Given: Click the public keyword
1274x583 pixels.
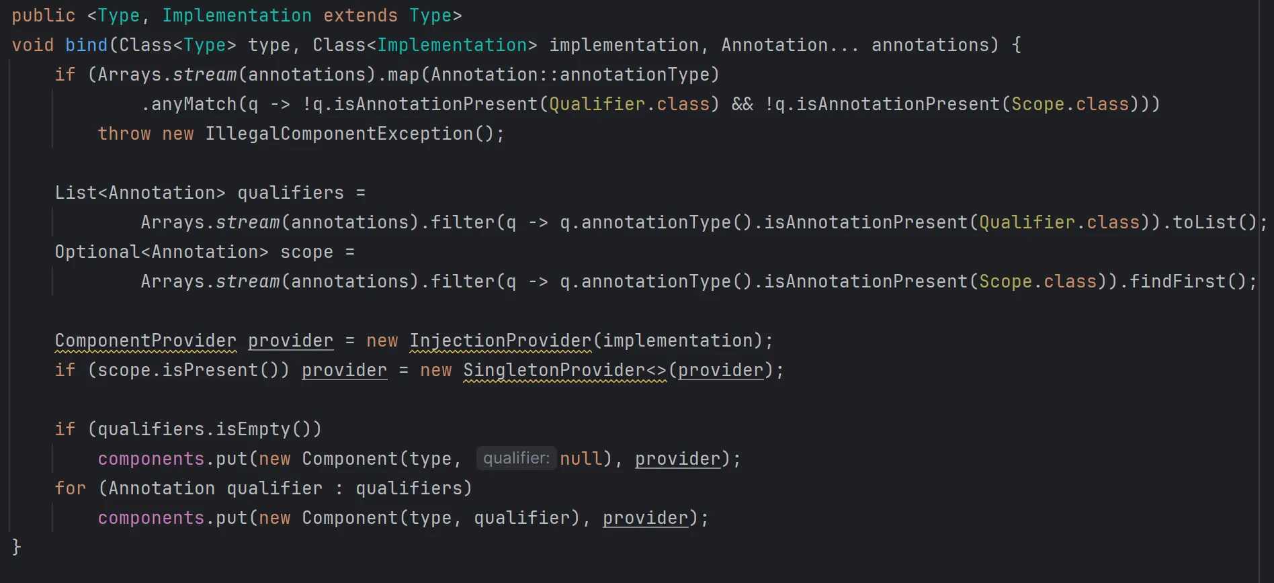Looking at the screenshot, I should tap(43, 15).
